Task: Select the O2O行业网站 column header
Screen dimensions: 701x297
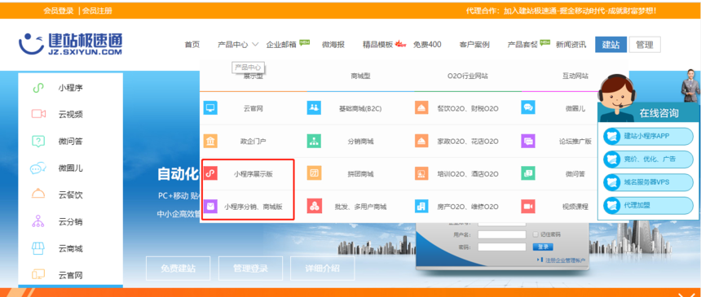Action: pos(468,76)
